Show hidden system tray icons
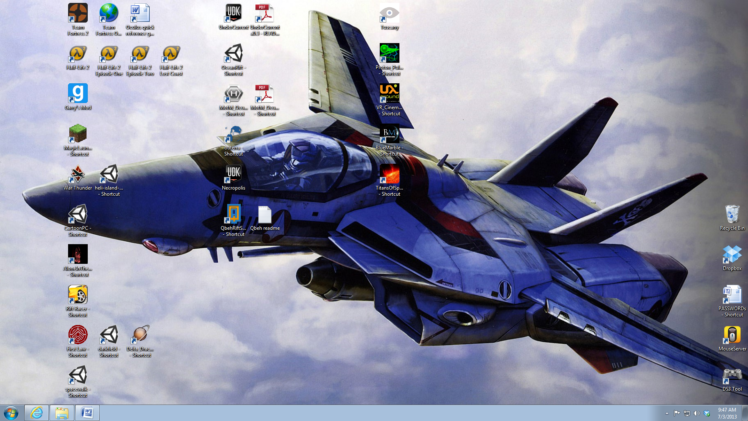This screenshot has width=748, height=421. click(667, 413)
